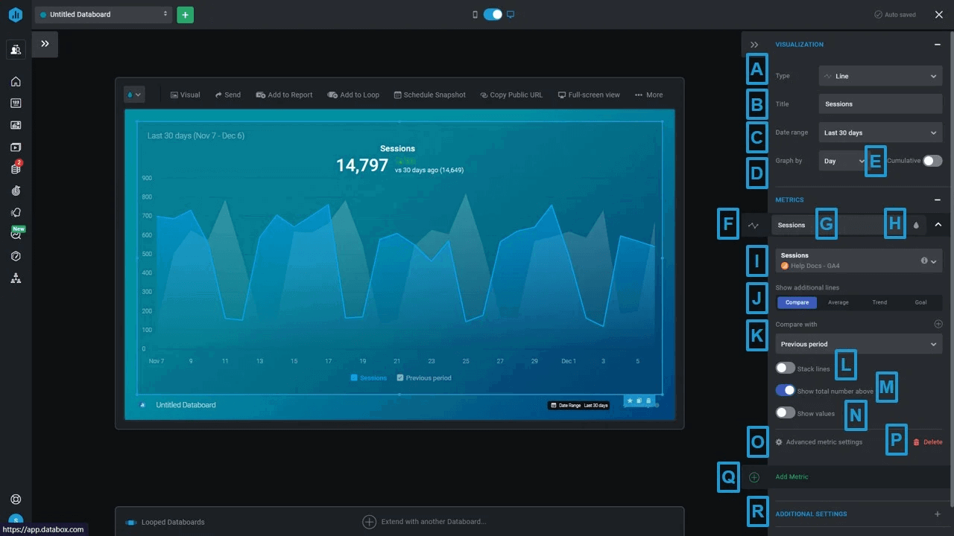Screen dimensions: 954x536
Task: Enable the Cumulative toggle
Action: pos(932,161)
